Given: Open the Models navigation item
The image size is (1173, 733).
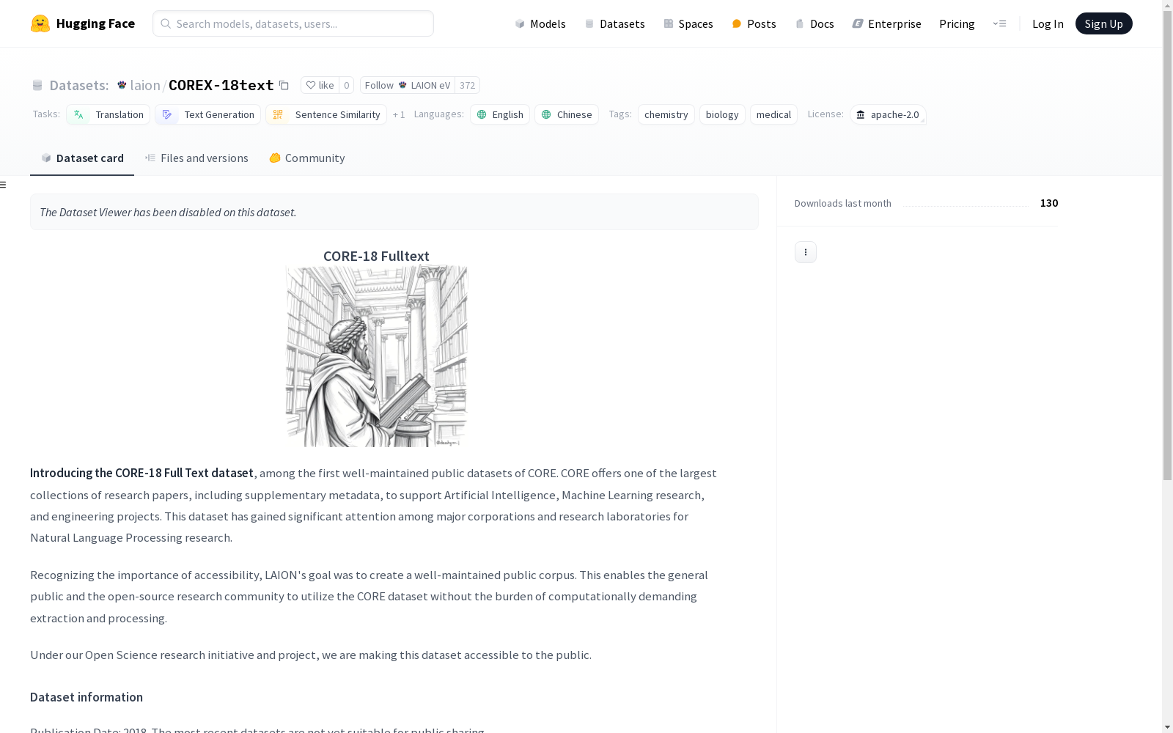Looking at the screenshot, I should [540, 23].
